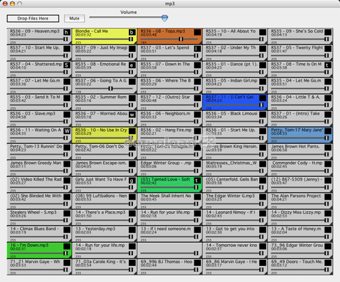
Task: Select the green I'm Down.mp3 cell
Action: [39, 250]
